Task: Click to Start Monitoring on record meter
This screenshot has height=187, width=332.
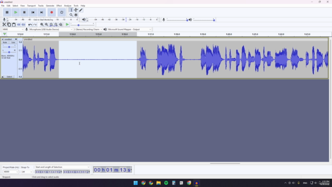Action: tap(43, 20)
